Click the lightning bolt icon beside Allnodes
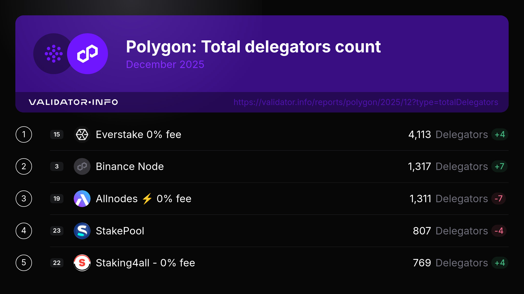Screen dimensions: 524x294 (x=147, y=199)
